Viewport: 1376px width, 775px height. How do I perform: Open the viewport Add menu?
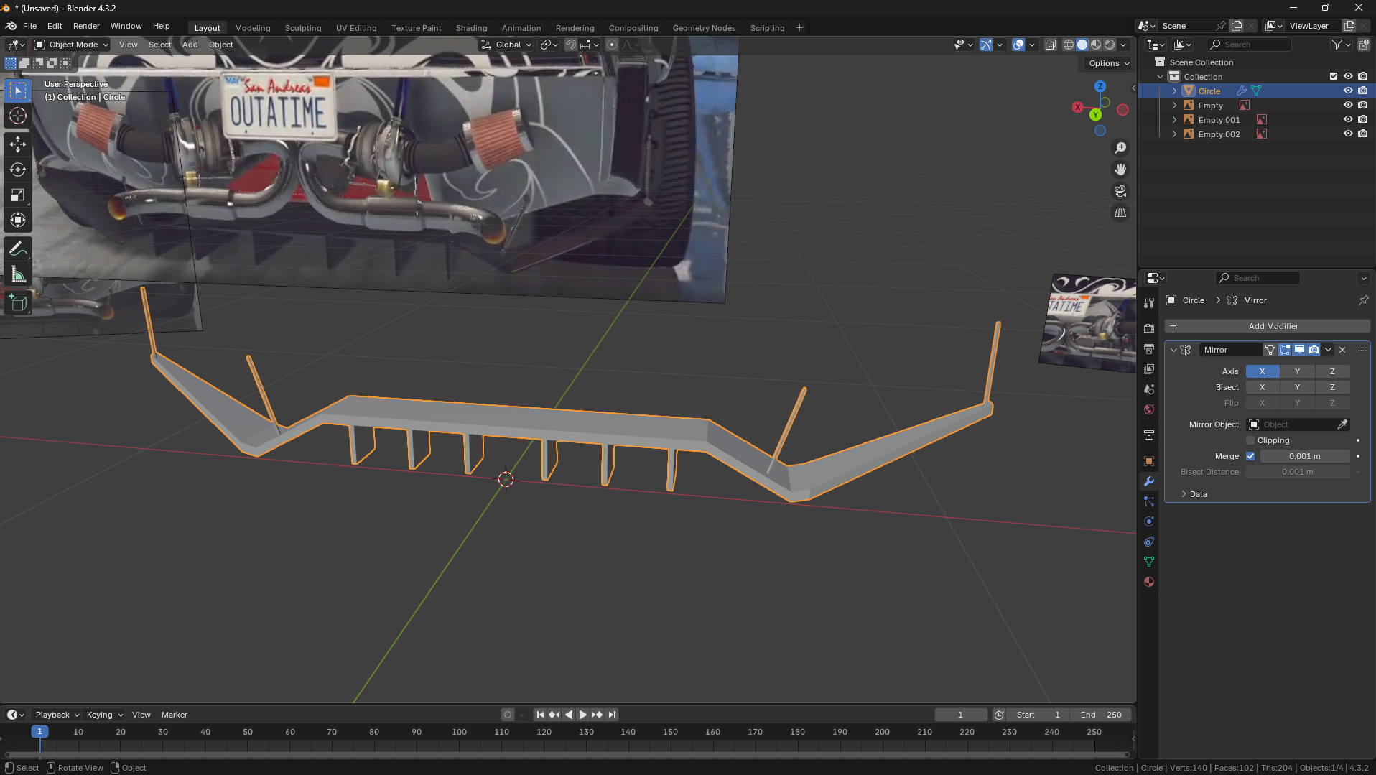[x=190, y=45]
